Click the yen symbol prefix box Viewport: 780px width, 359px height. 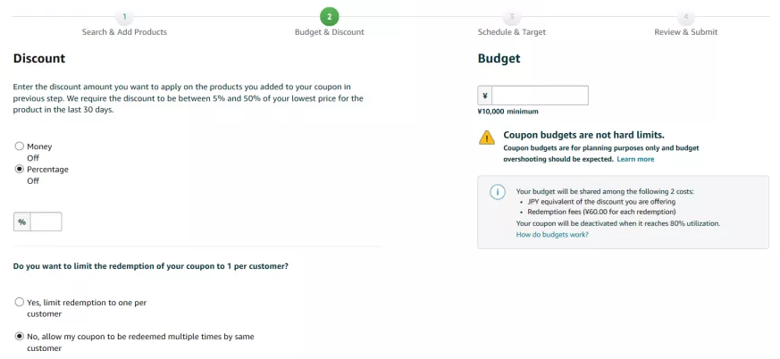485,96
